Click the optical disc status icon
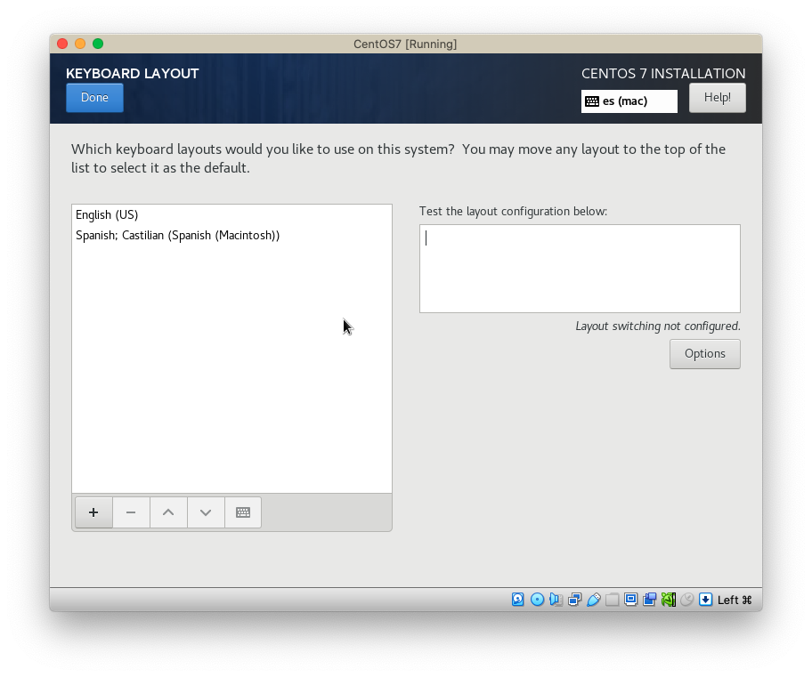Viewport: 812px width, 677px height. pyautogui.click(x=537, y=600)
